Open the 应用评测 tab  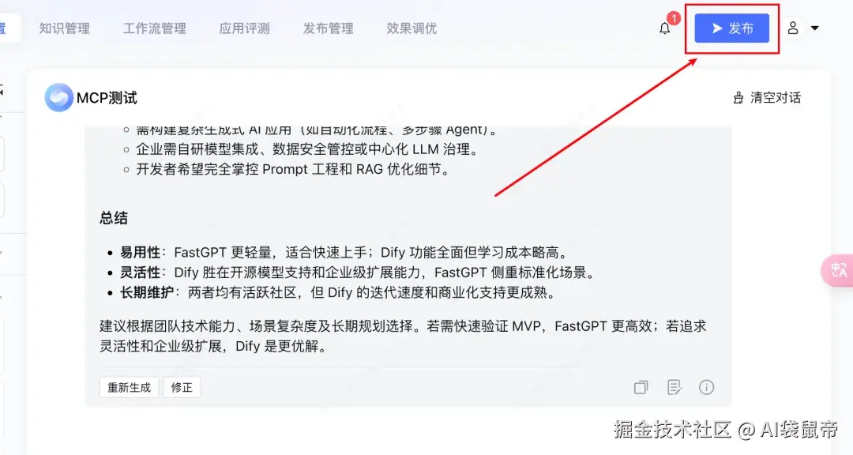pos(244,28)
